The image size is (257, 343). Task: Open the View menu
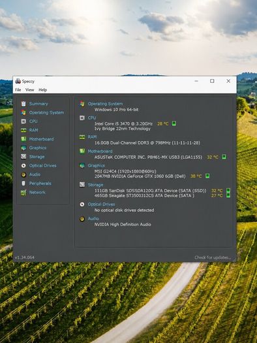click(29, 90)
